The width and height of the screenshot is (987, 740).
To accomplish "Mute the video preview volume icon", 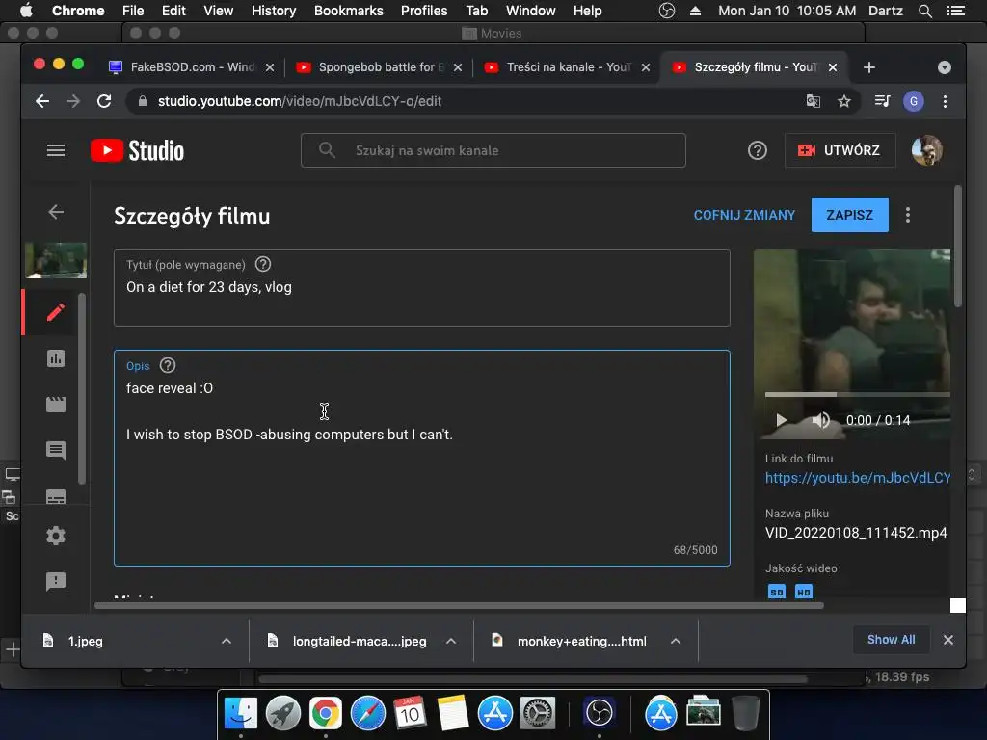I will 820,420.
